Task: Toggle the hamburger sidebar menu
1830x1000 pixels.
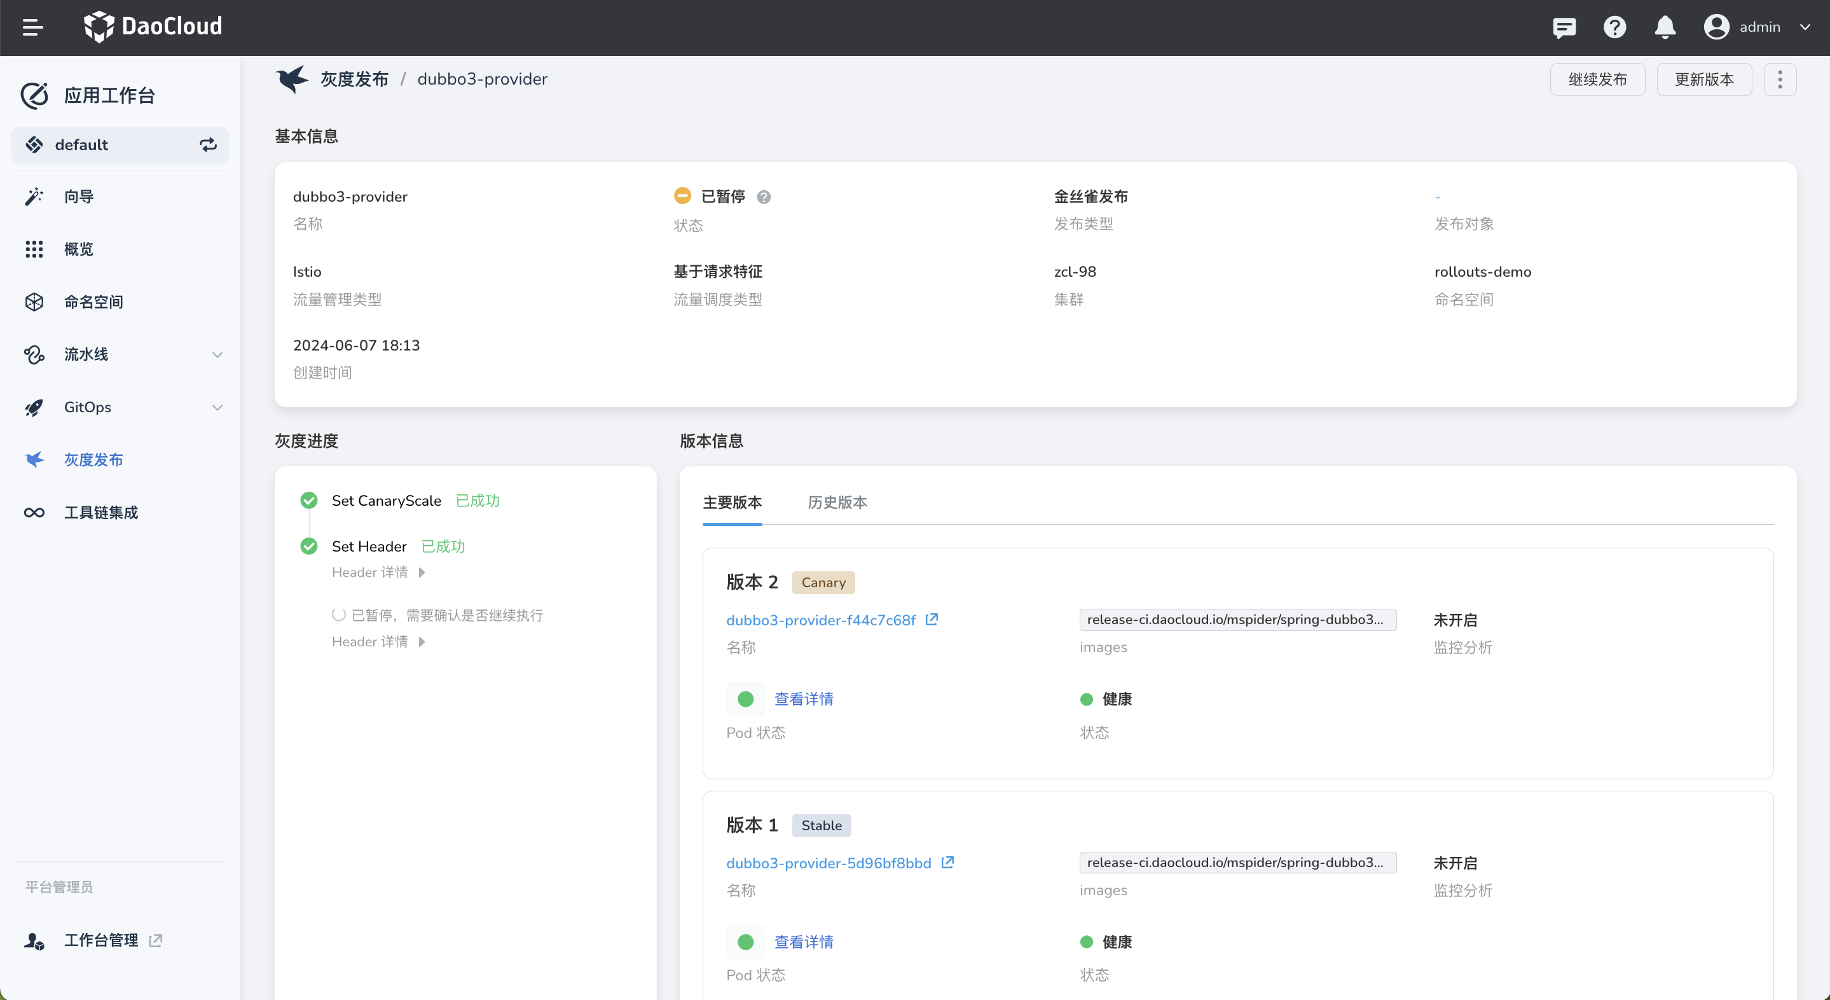Action: click(32, 27)
